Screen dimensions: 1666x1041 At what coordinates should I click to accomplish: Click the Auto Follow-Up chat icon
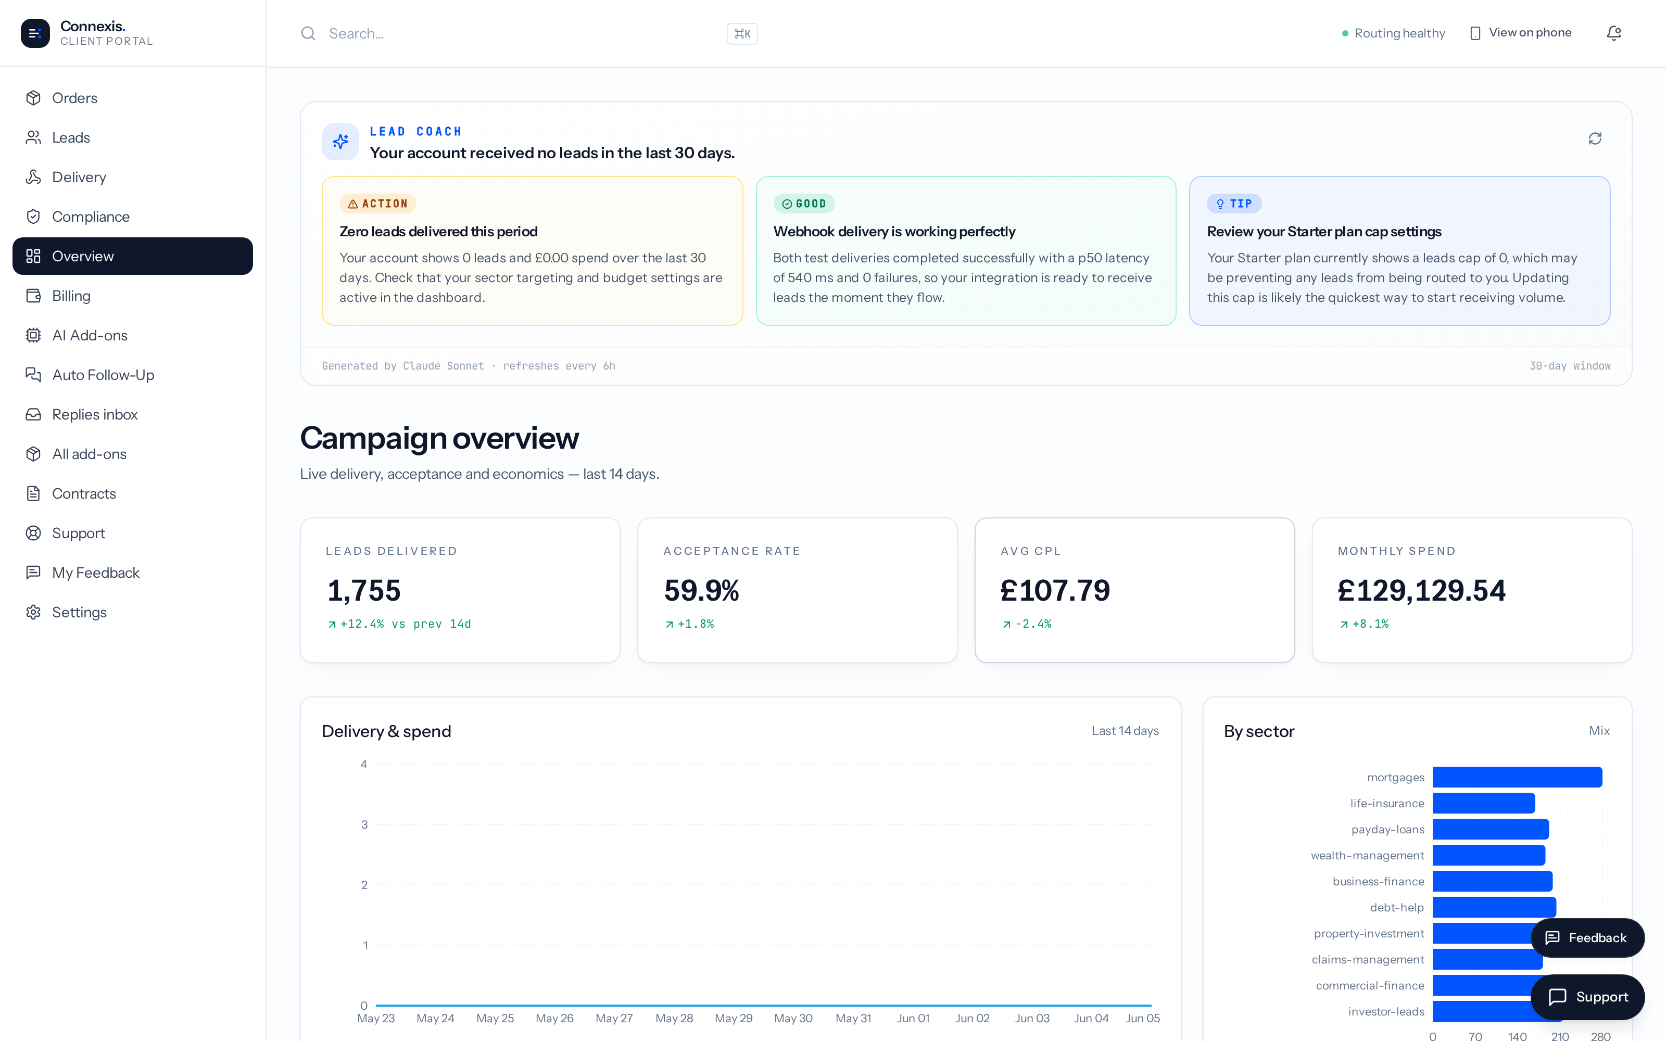(33, 375)
